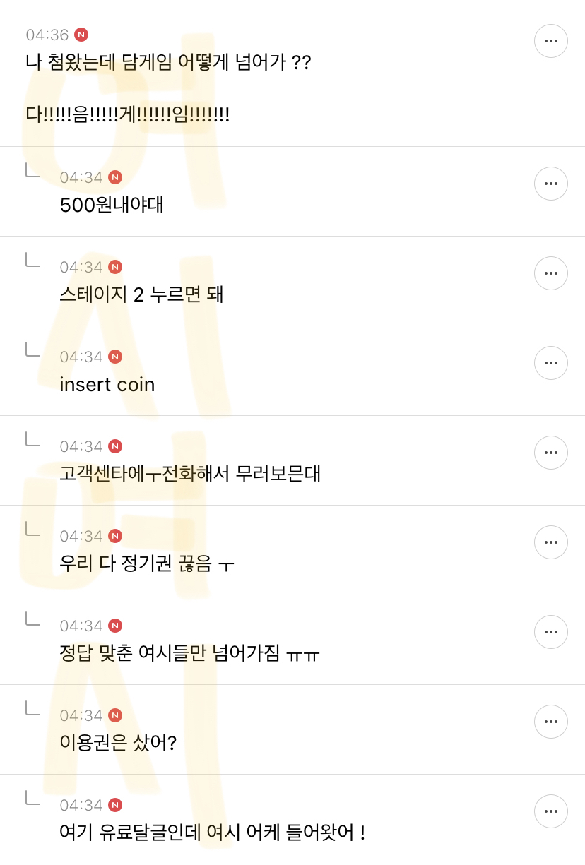
Task: Open more options for '여기 유료달글인데' reply
Action: point(550,811)
